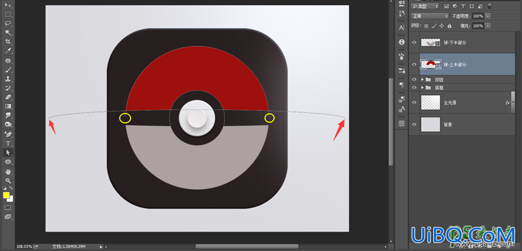The width and height of the screenshot is (522, 251).
Task: Hide the 主光源 layer
Action: 414,102
